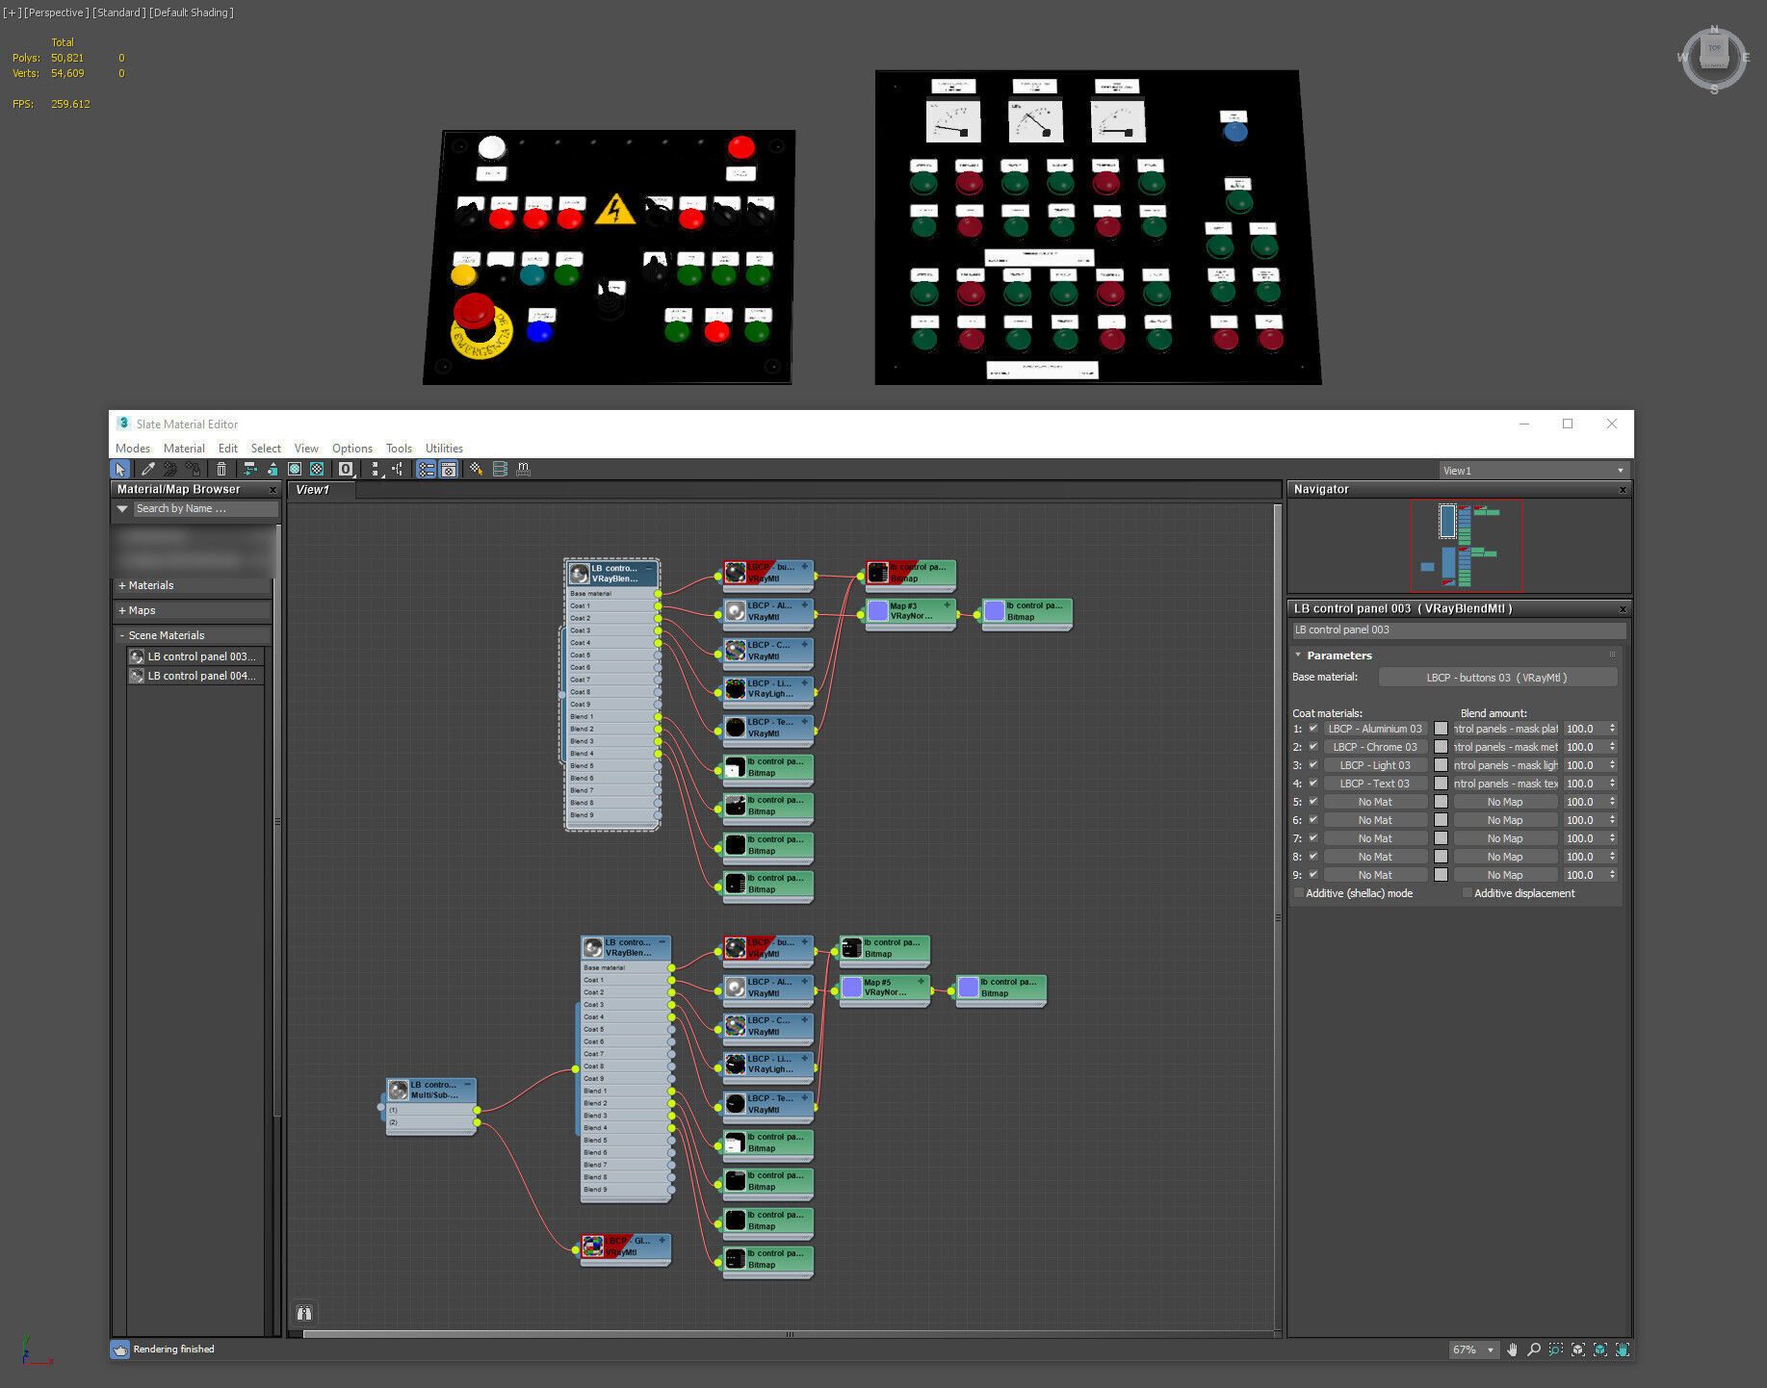Open Material ID Channel flyout icon

346,469
